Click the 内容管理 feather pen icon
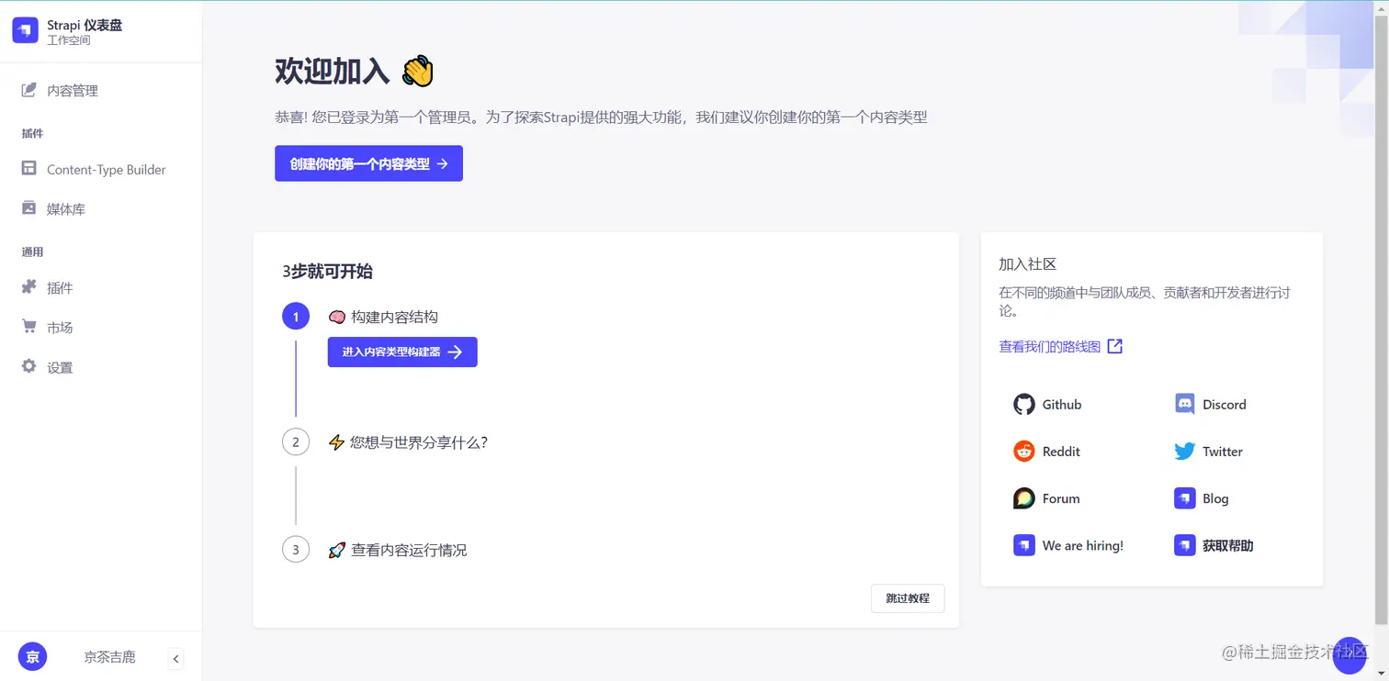Viewport: 1389px width, 681px height. tap(29, 90)
